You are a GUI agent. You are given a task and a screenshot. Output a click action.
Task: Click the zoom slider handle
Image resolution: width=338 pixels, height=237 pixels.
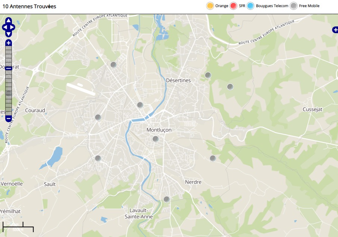pos(9,69)
